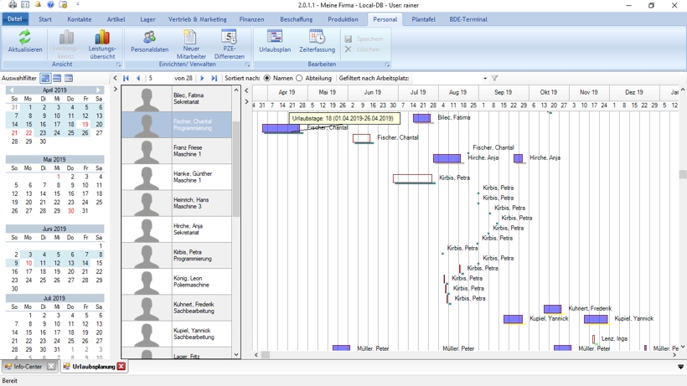Open the quick access toolbar dropdown
This screenshot has width=687, height=386.
coord(78,4)
